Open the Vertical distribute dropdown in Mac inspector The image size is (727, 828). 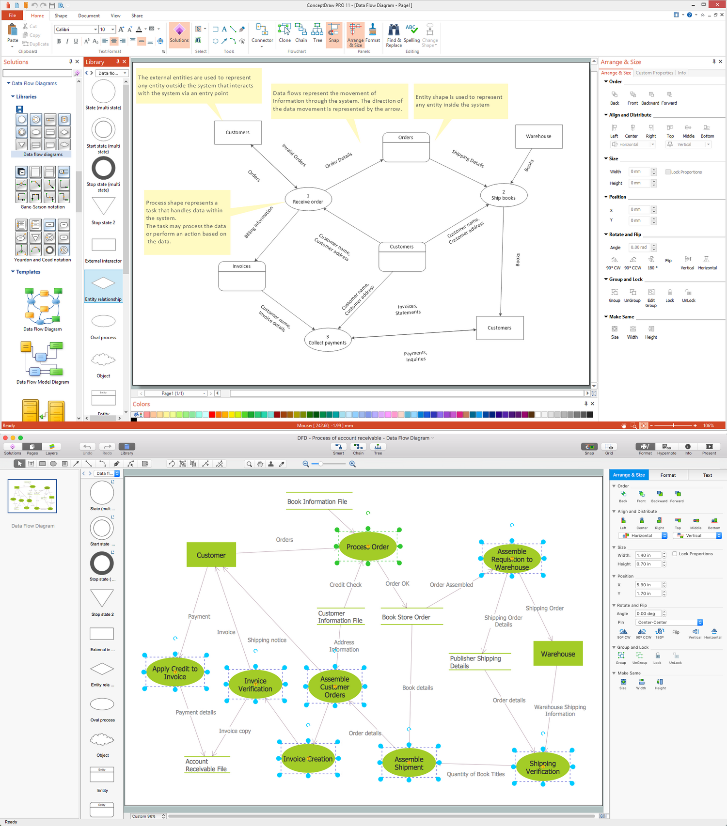pyautogui.click(x=697, y=535)
